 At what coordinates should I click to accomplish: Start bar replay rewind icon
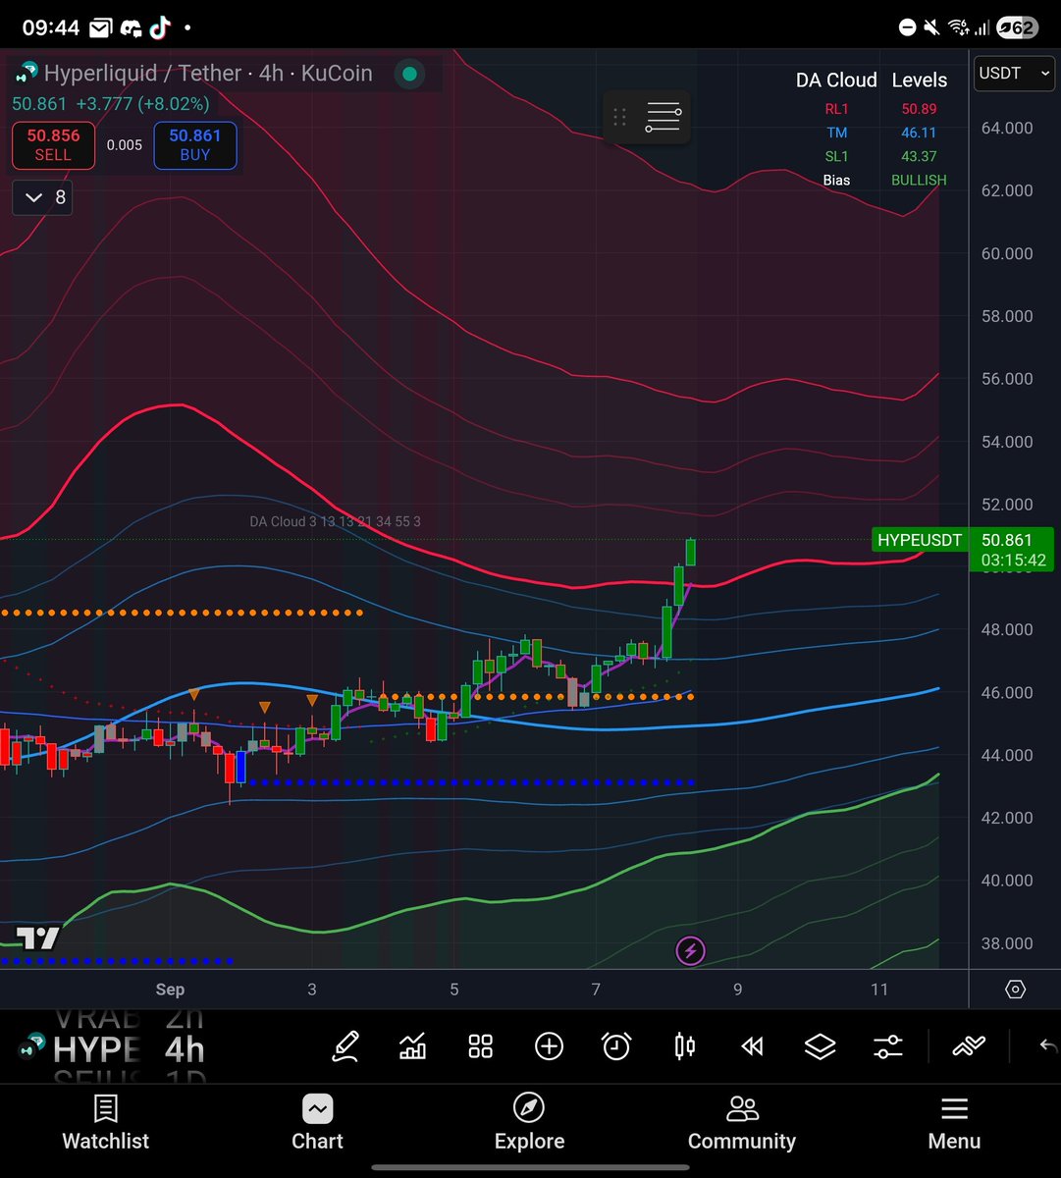(x=752, y=1046)
